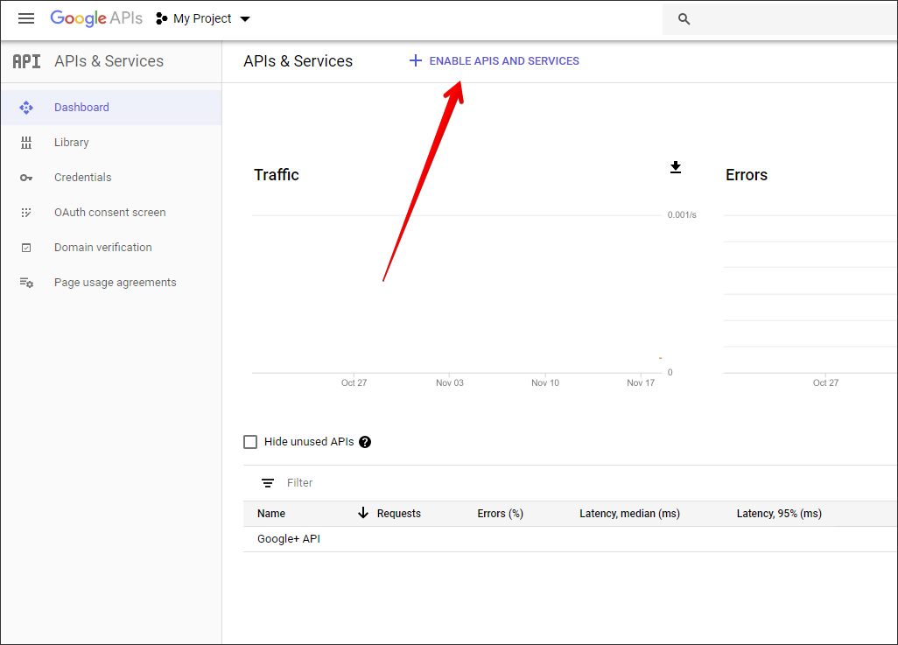Viewport: 898px width, 645px height.
Task: Click the plus icon beside Enable APIs
Action: coord(415,60)
